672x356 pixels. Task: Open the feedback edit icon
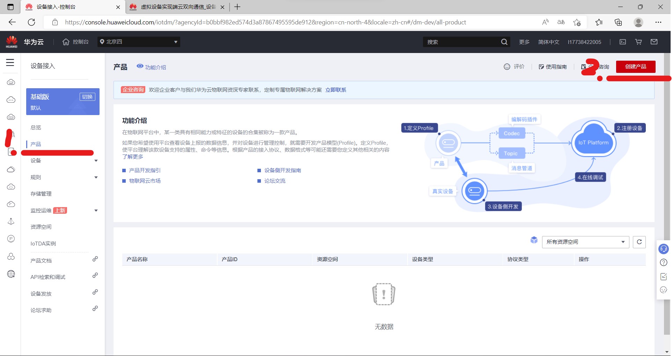(664, 277)
